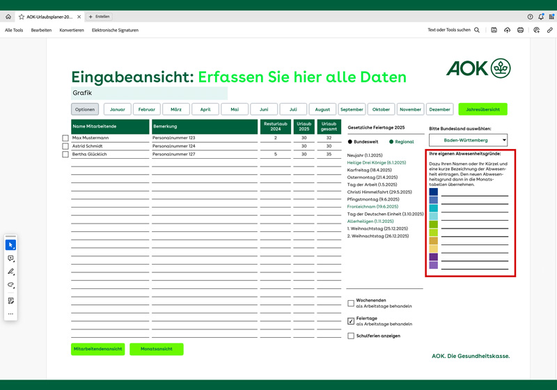Click the dark purple absence color swatch
557x390 pixels.
coord(434,257)
